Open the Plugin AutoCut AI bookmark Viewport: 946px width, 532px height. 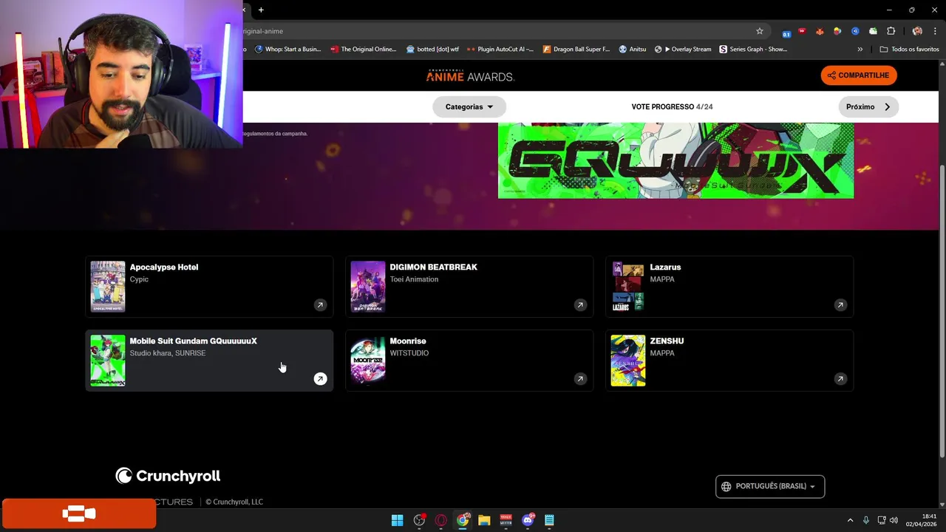coord(500,50)
